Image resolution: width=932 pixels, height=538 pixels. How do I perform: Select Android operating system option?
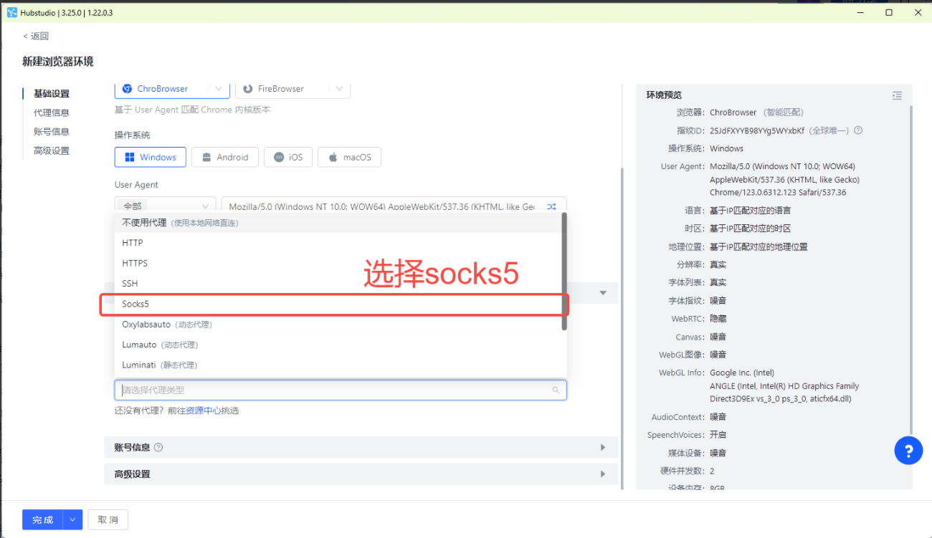tap(225, 158)
